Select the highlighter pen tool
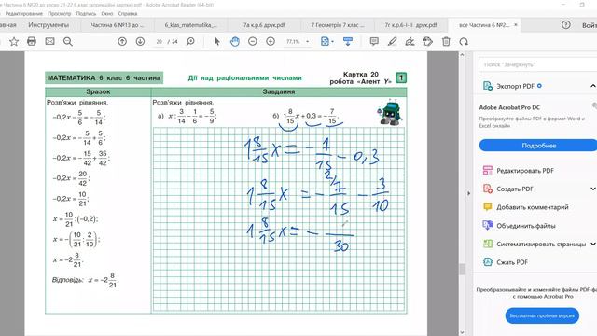This screenshot has width=597, height=336. [x=392, y=41]
